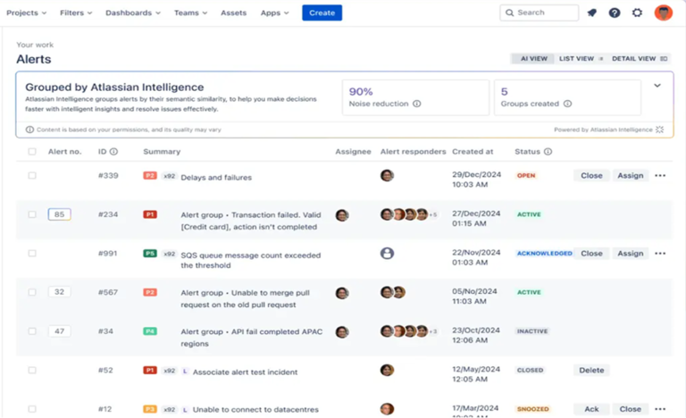The width and height of the screenshot is (686, 418).
Task: Open the settings gear icon
Action: point(637,13)
